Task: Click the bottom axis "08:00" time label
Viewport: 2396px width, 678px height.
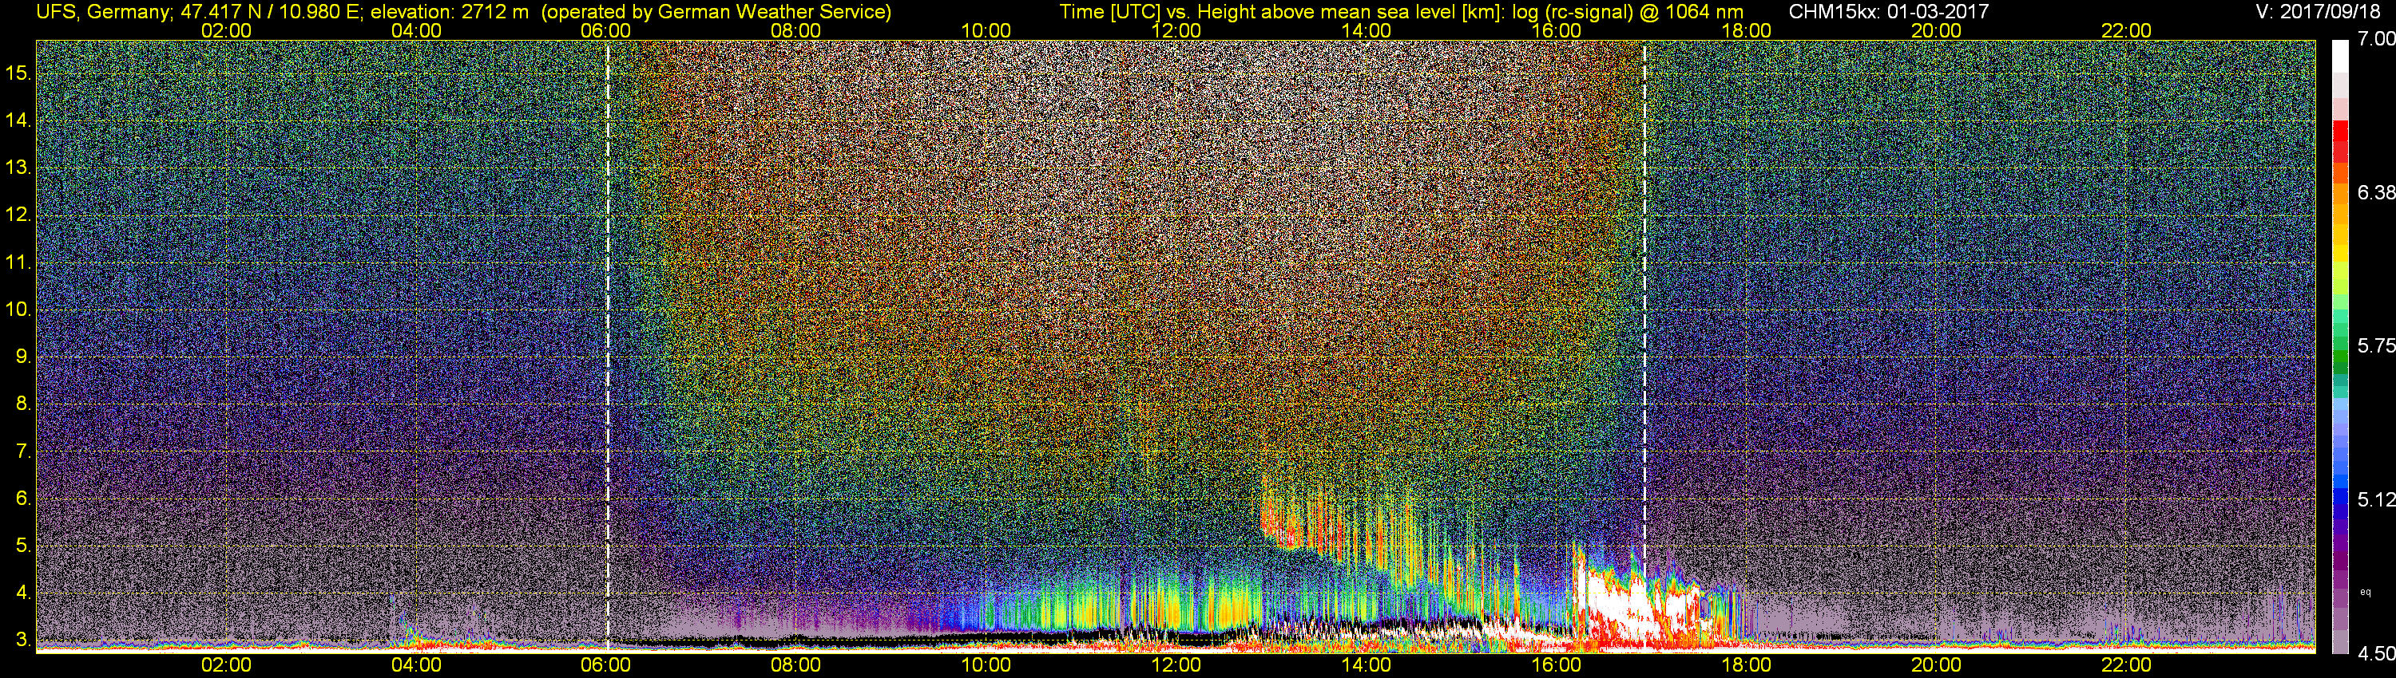Action: (x=796, y=665)
